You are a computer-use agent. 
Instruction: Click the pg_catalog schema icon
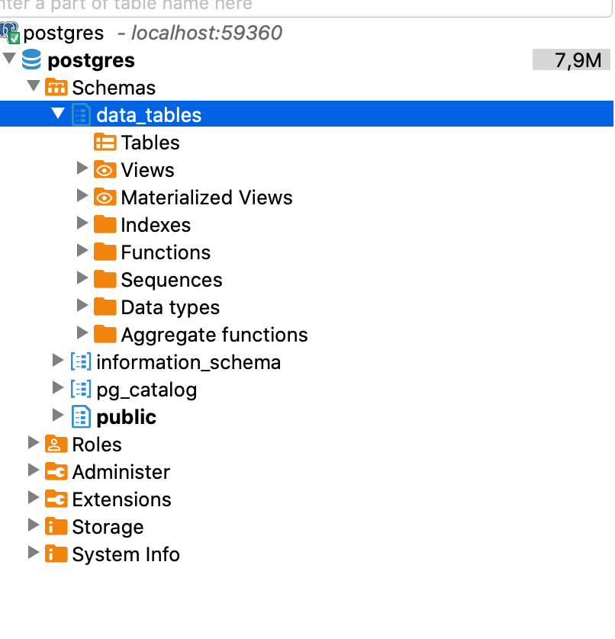(x=81, y=390)
